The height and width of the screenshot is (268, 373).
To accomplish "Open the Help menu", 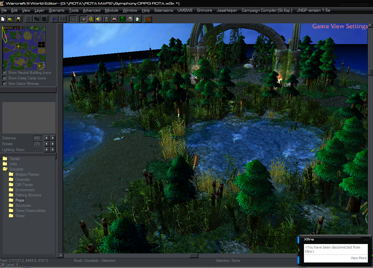I will (x=146, y=10).
